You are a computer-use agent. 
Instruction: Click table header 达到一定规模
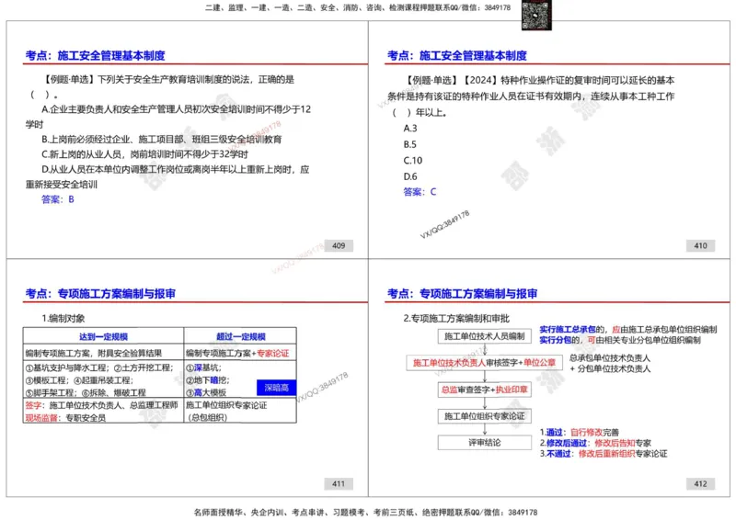coord(103,336)
